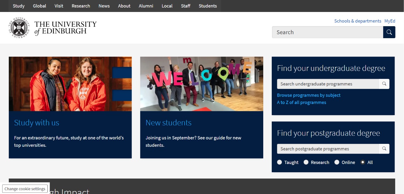This screenshot has width=404, height=194.
Task: Click the Find your postgraduate degree heading
Action: pos(329,133)
